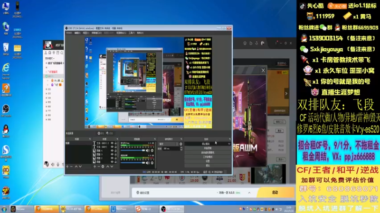Open first mixer channel settings gear
Image resolution: width=380 pixels, height=213 pixels.
click(x=152, y=151)
